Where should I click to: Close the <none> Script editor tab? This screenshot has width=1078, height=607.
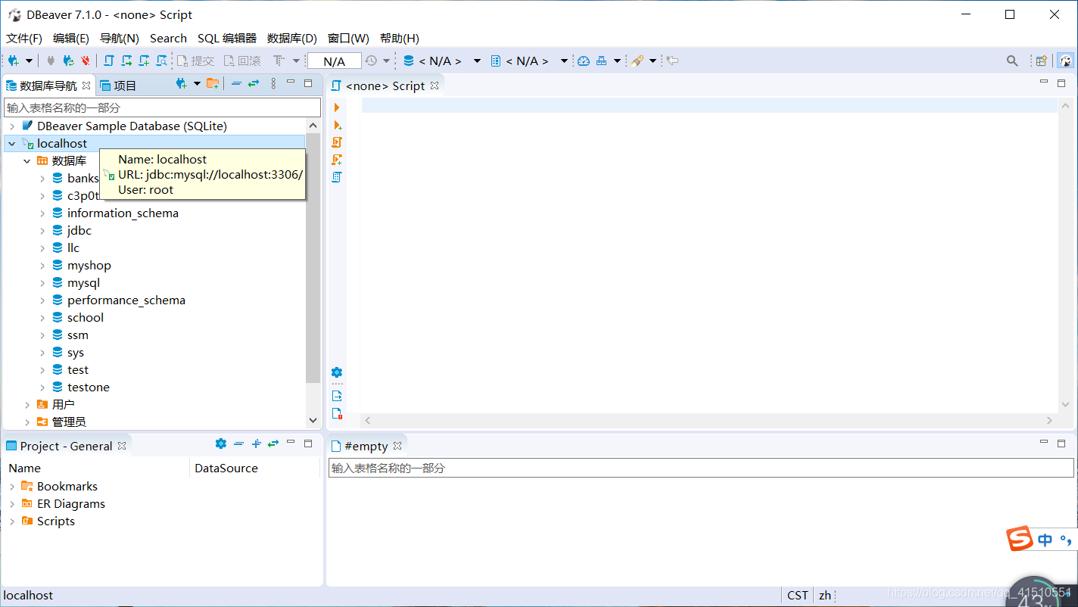click(x=435, y=86)
